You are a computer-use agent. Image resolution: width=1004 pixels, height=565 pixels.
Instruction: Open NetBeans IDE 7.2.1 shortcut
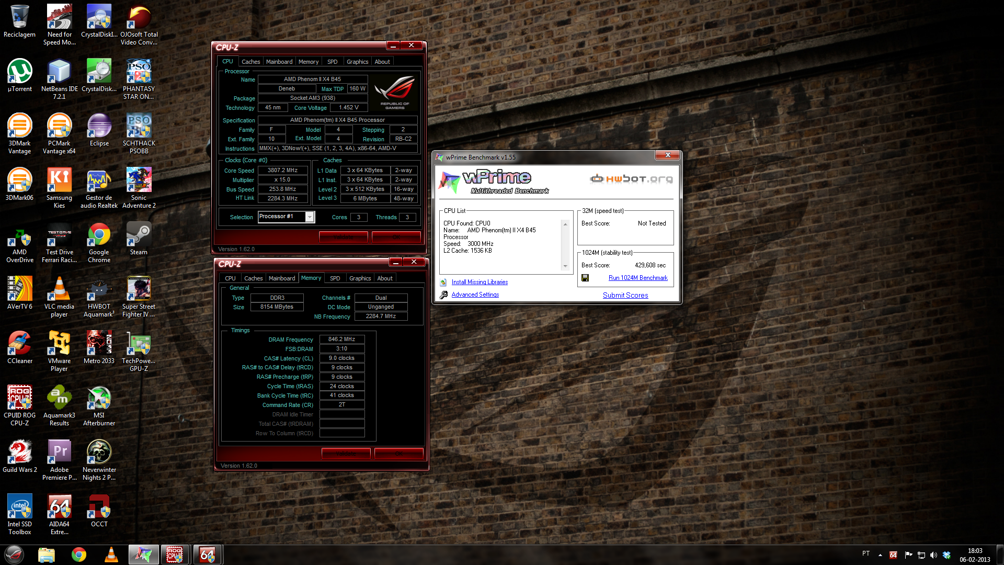(59, 79)
